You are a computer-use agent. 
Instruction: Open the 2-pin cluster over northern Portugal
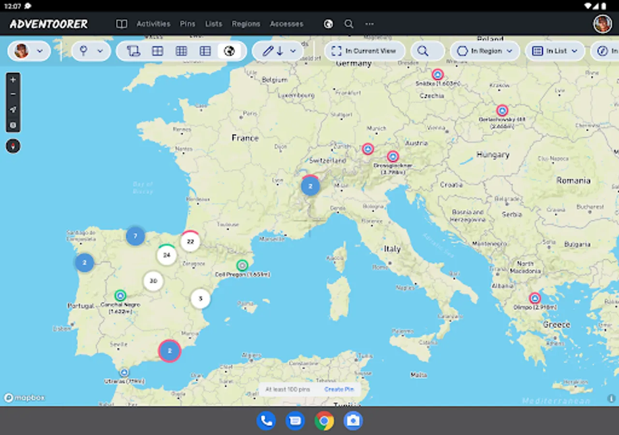85,262
